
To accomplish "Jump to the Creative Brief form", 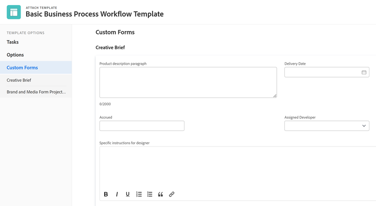I will 19,80.
